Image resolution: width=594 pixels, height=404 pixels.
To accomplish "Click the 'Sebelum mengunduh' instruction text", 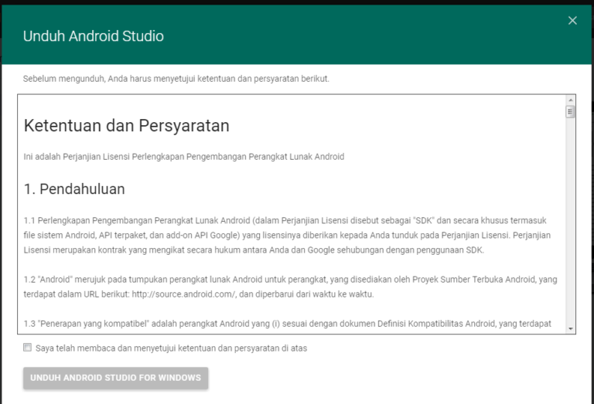I will (x=176, y=79).
